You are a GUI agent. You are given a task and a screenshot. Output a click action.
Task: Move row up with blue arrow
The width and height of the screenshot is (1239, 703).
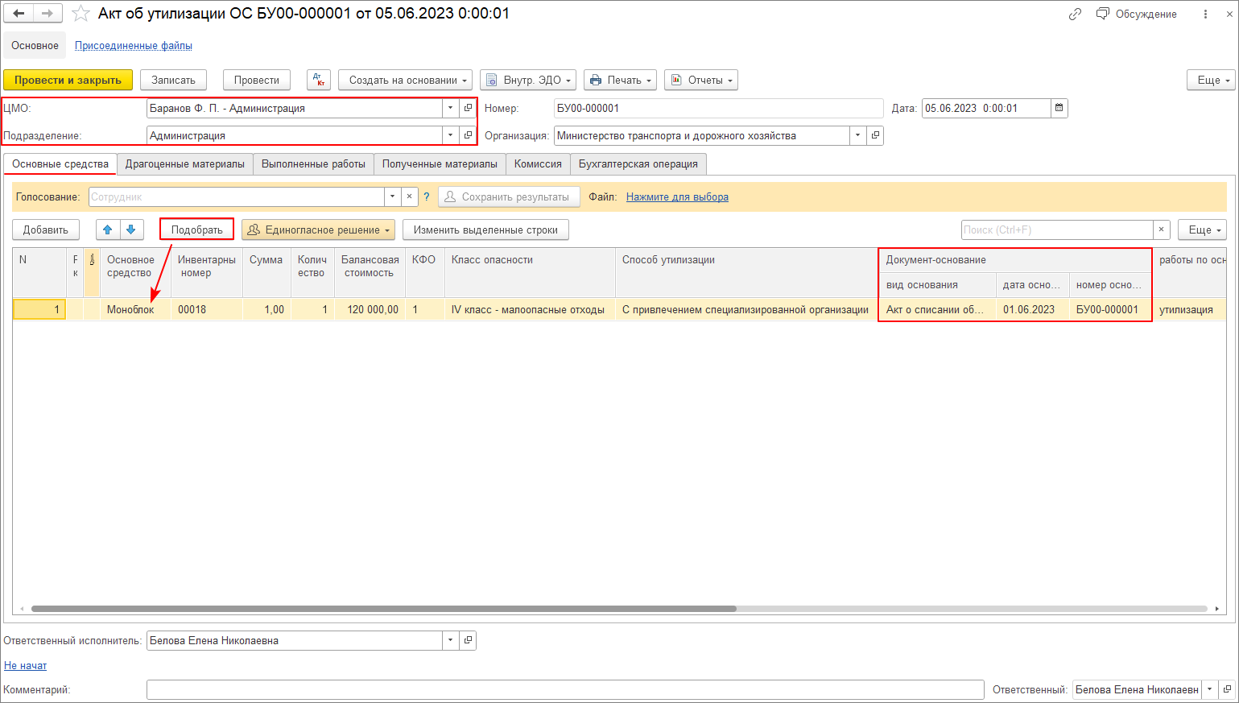108,230
